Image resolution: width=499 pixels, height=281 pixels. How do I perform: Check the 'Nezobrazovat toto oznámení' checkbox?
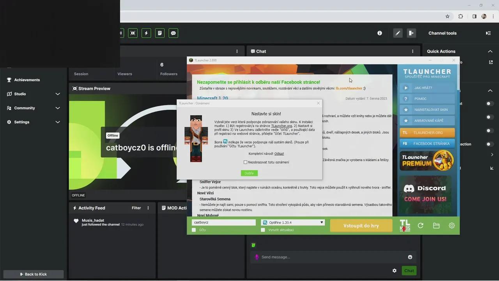click(246, 162)
